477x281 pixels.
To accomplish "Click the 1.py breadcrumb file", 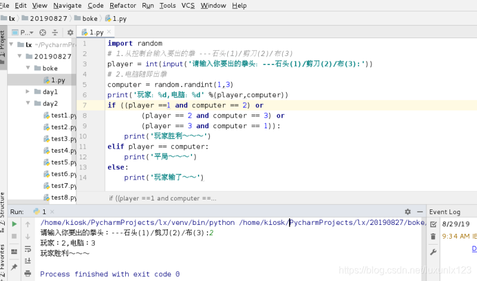I will (116, 18).
